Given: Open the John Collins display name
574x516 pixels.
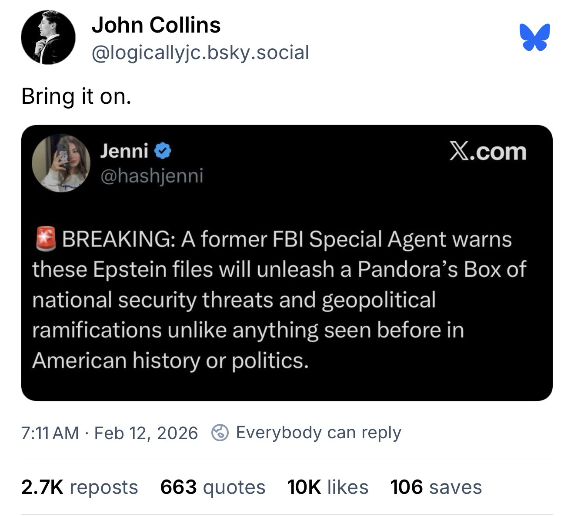Looking at the screenshot, I should coord(156,25).
